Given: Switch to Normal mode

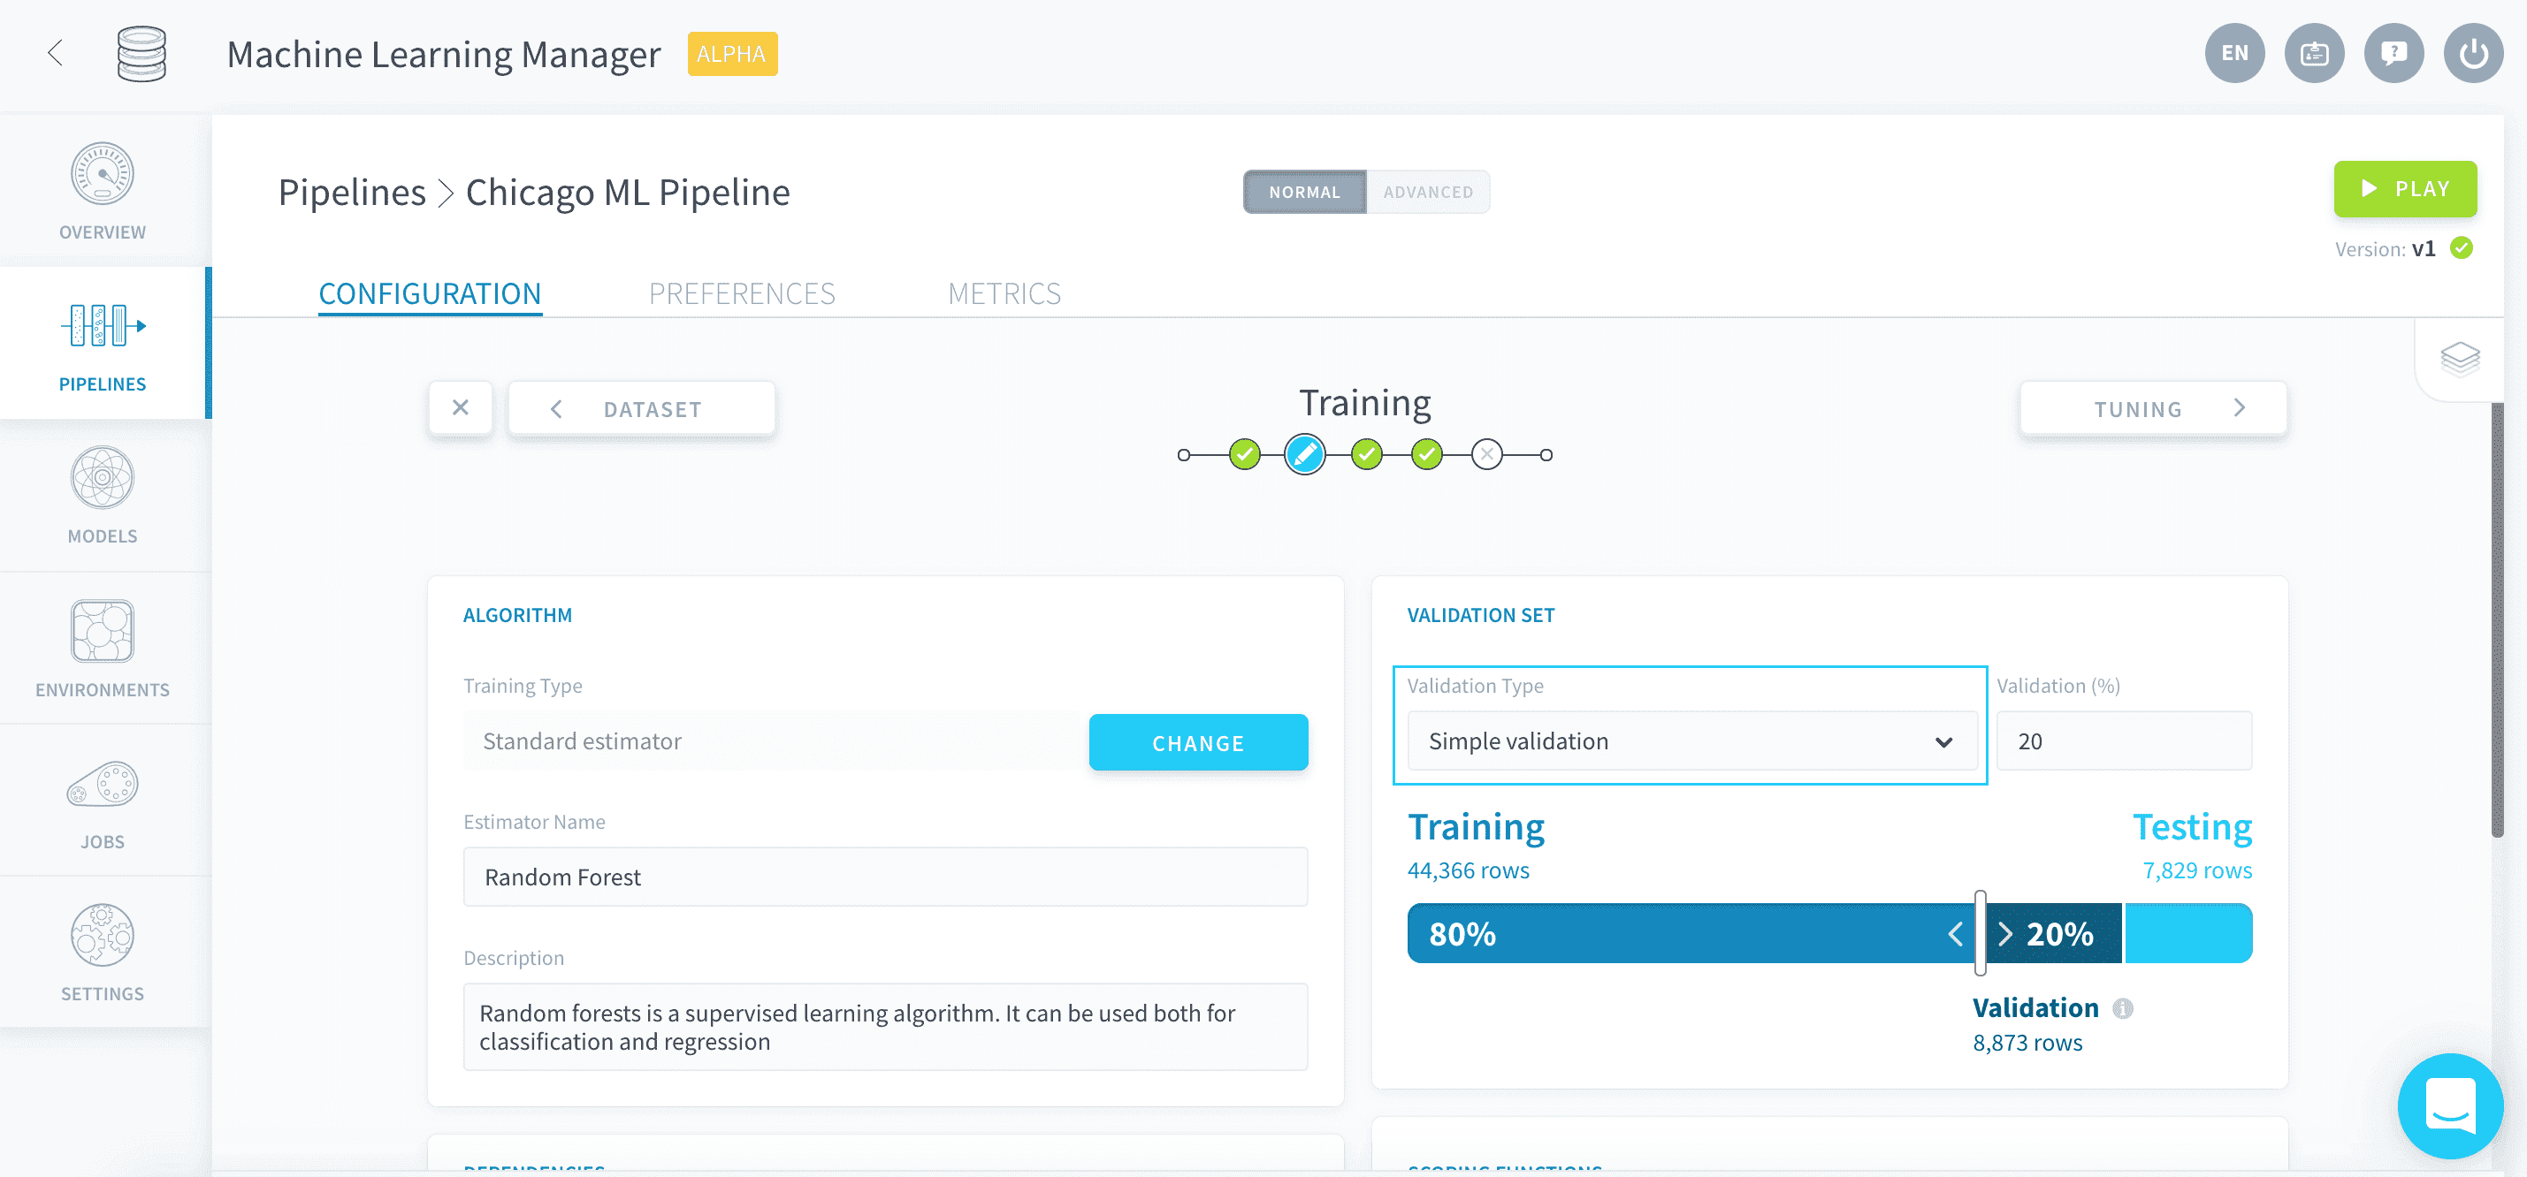Looking at the screenshot, I should coord(1303,192).
